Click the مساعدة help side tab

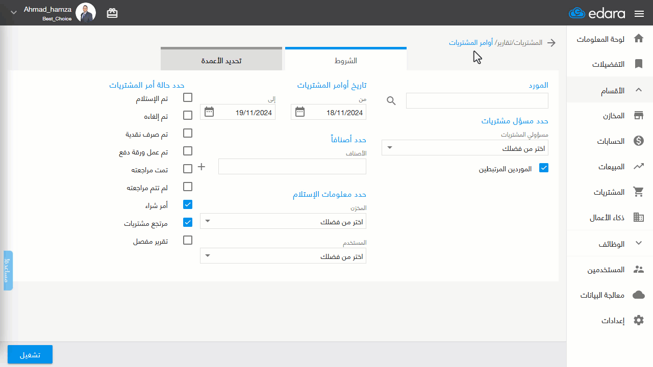point(8,271)
